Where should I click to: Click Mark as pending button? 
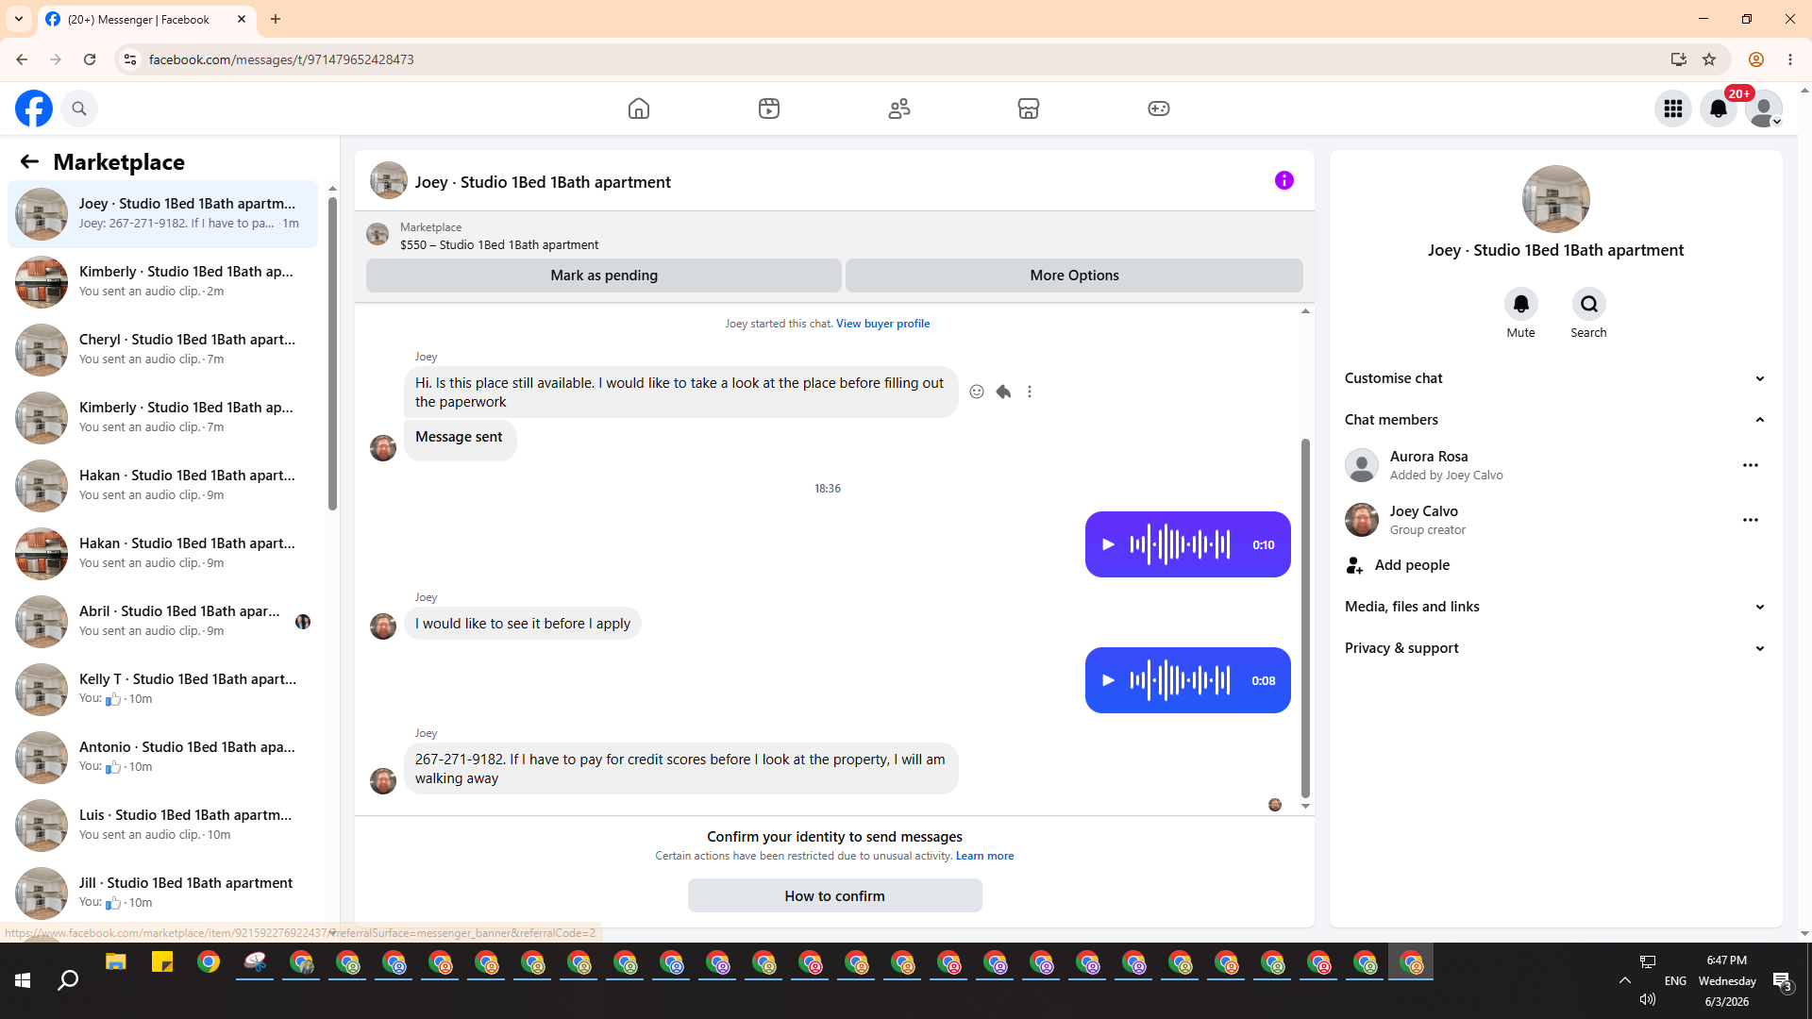(604, 276)
